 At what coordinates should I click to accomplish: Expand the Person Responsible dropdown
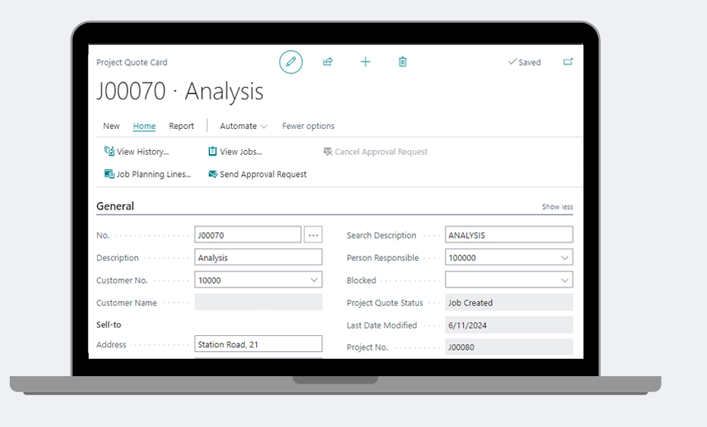tap(565, 258)
